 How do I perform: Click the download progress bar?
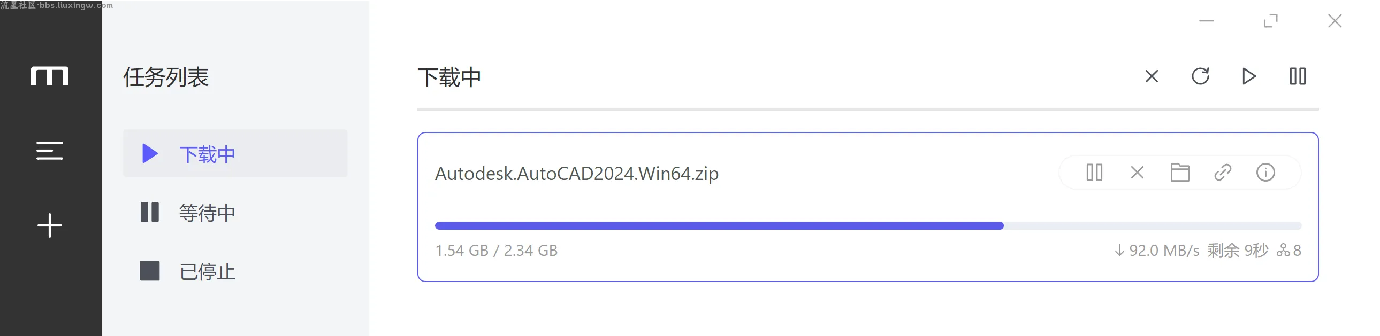coord(868,226)
